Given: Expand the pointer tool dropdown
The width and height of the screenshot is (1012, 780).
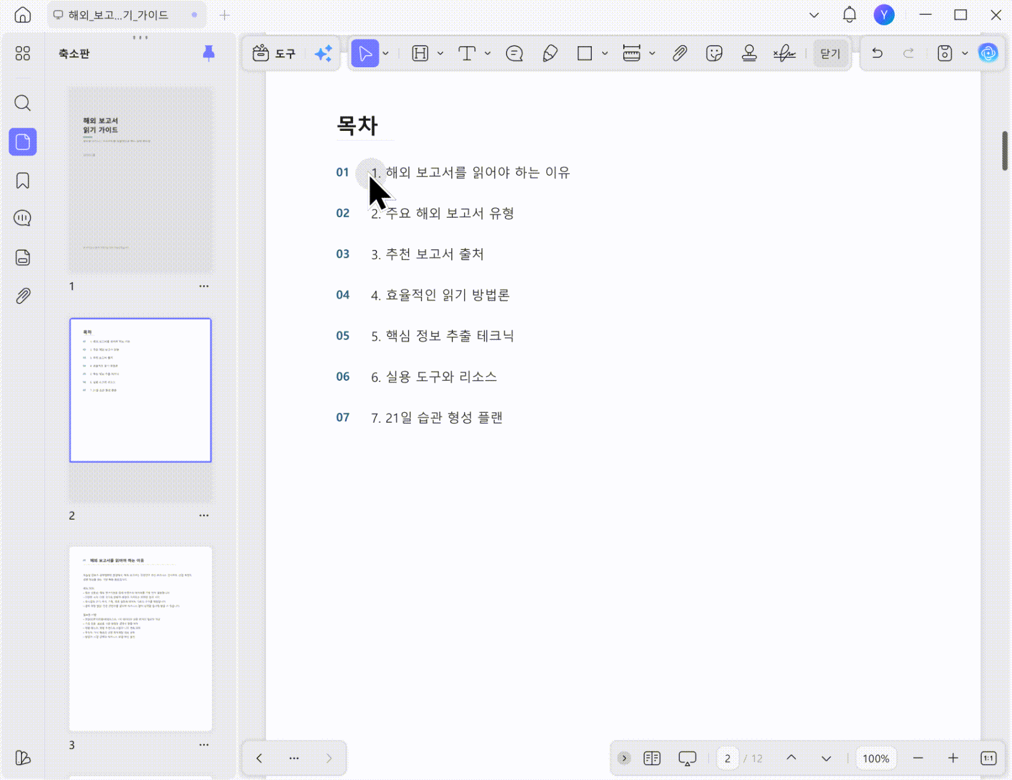Looking at the screenshot, I should click(x=386, y=54).
